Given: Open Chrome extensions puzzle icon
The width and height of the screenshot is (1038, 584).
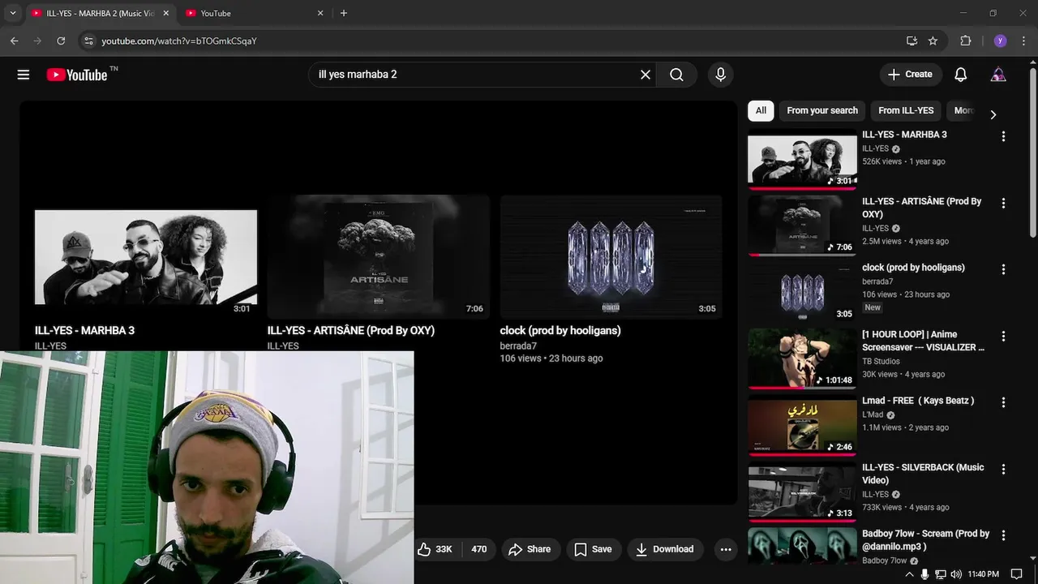Looking at the screenshot, I should 965,41.
